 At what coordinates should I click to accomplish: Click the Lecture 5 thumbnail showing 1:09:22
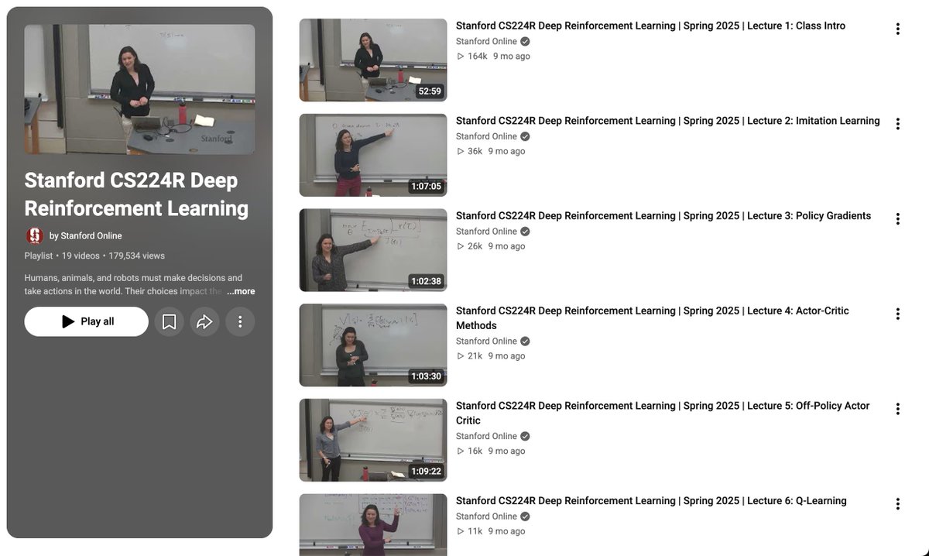click(x=373, y=440)
